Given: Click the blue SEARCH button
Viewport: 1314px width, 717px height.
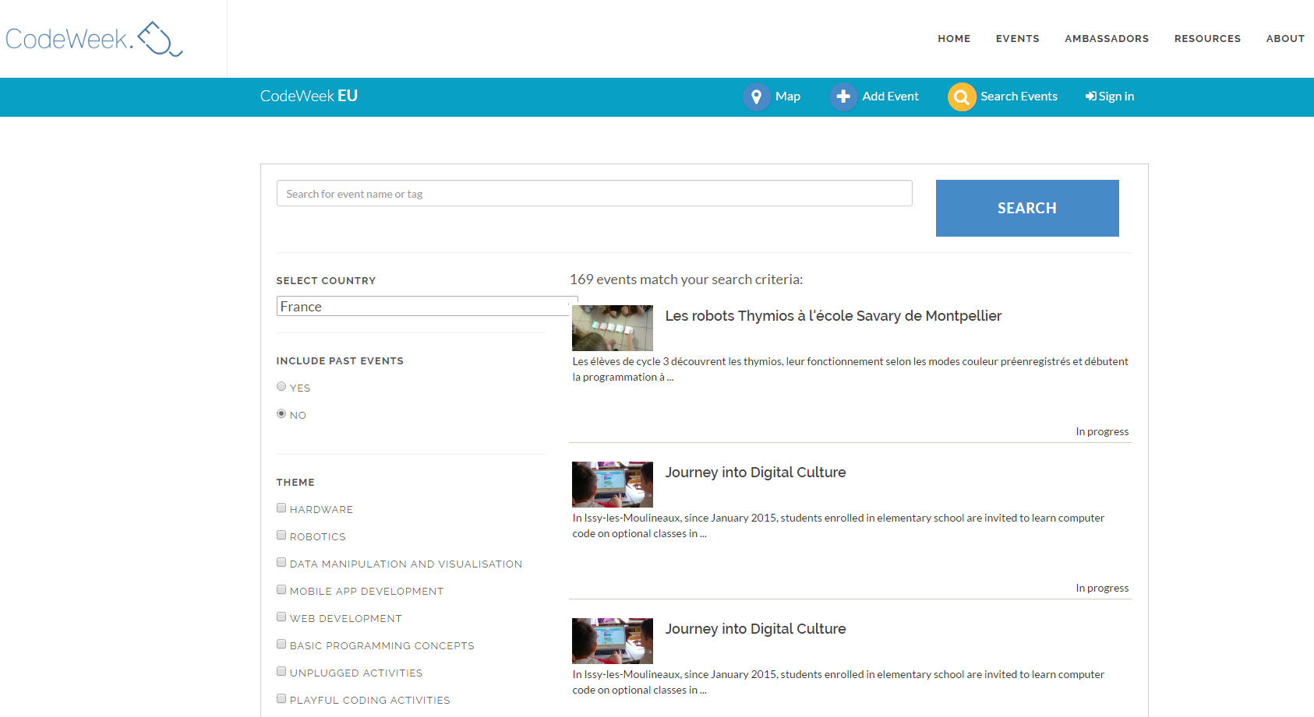Looking at the screenshot, I should 1027,208.
